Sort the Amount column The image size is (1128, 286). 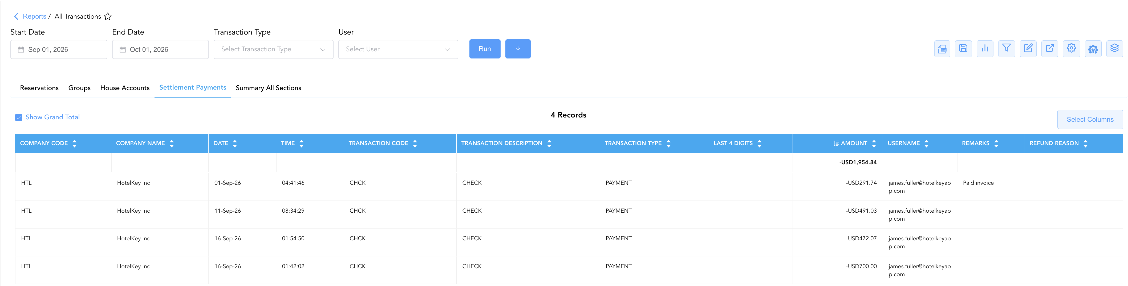point(874,143)
